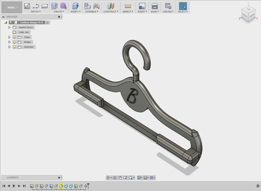Open the SELECT menu label

click(x=183, y=12)
